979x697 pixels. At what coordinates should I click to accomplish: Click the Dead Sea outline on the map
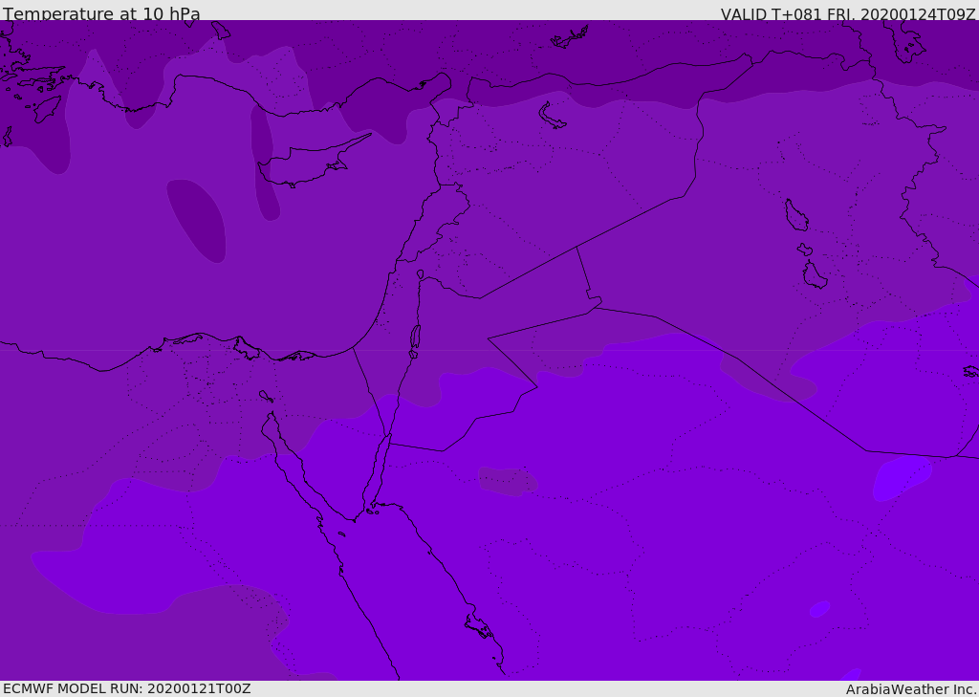tap(415, 340)
